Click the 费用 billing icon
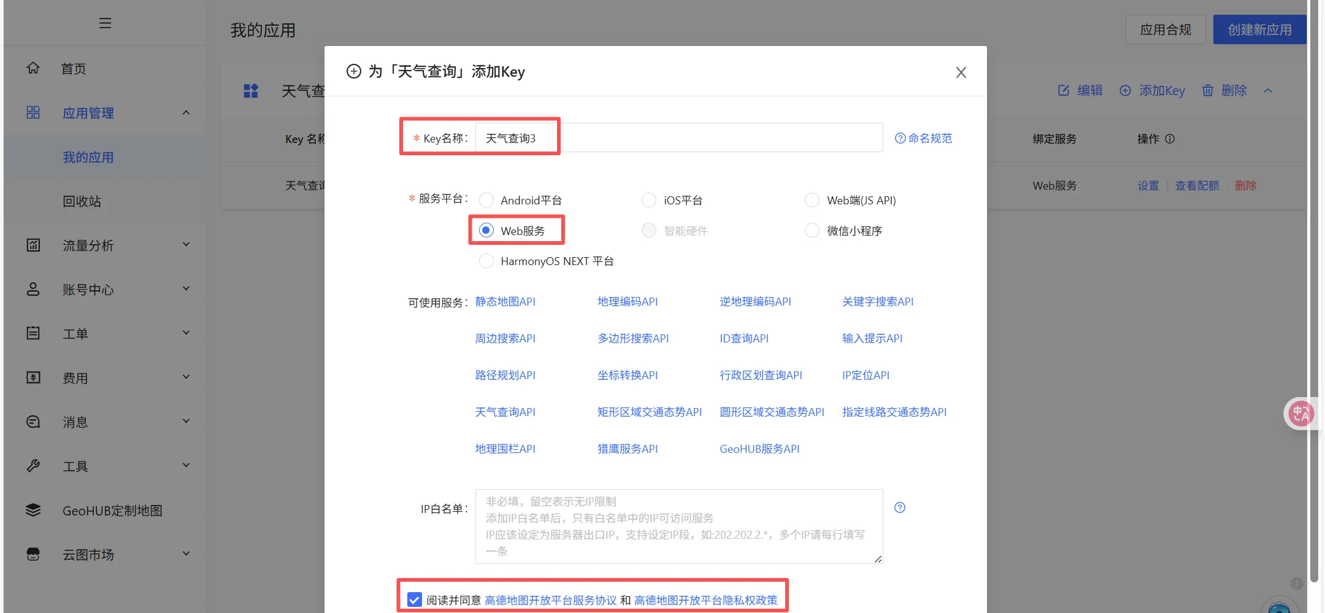Screen dimensions: 1325x613 tap(33, 377)
